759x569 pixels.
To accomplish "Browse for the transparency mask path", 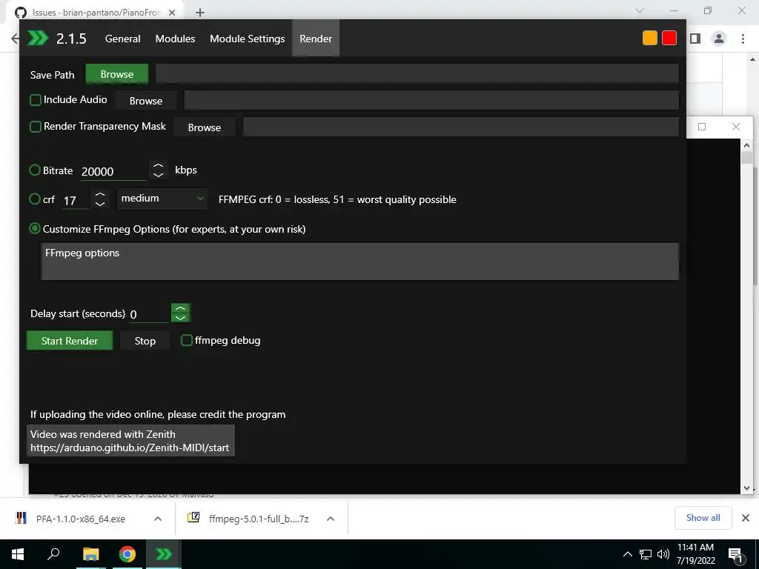I will coord(205,127).
